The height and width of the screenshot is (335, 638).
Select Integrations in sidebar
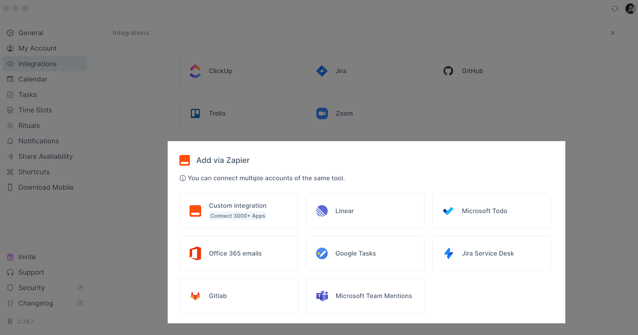(x=45, y=64)
